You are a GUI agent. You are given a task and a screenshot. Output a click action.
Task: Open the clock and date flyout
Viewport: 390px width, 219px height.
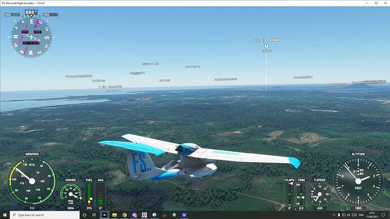click(372, 215)
